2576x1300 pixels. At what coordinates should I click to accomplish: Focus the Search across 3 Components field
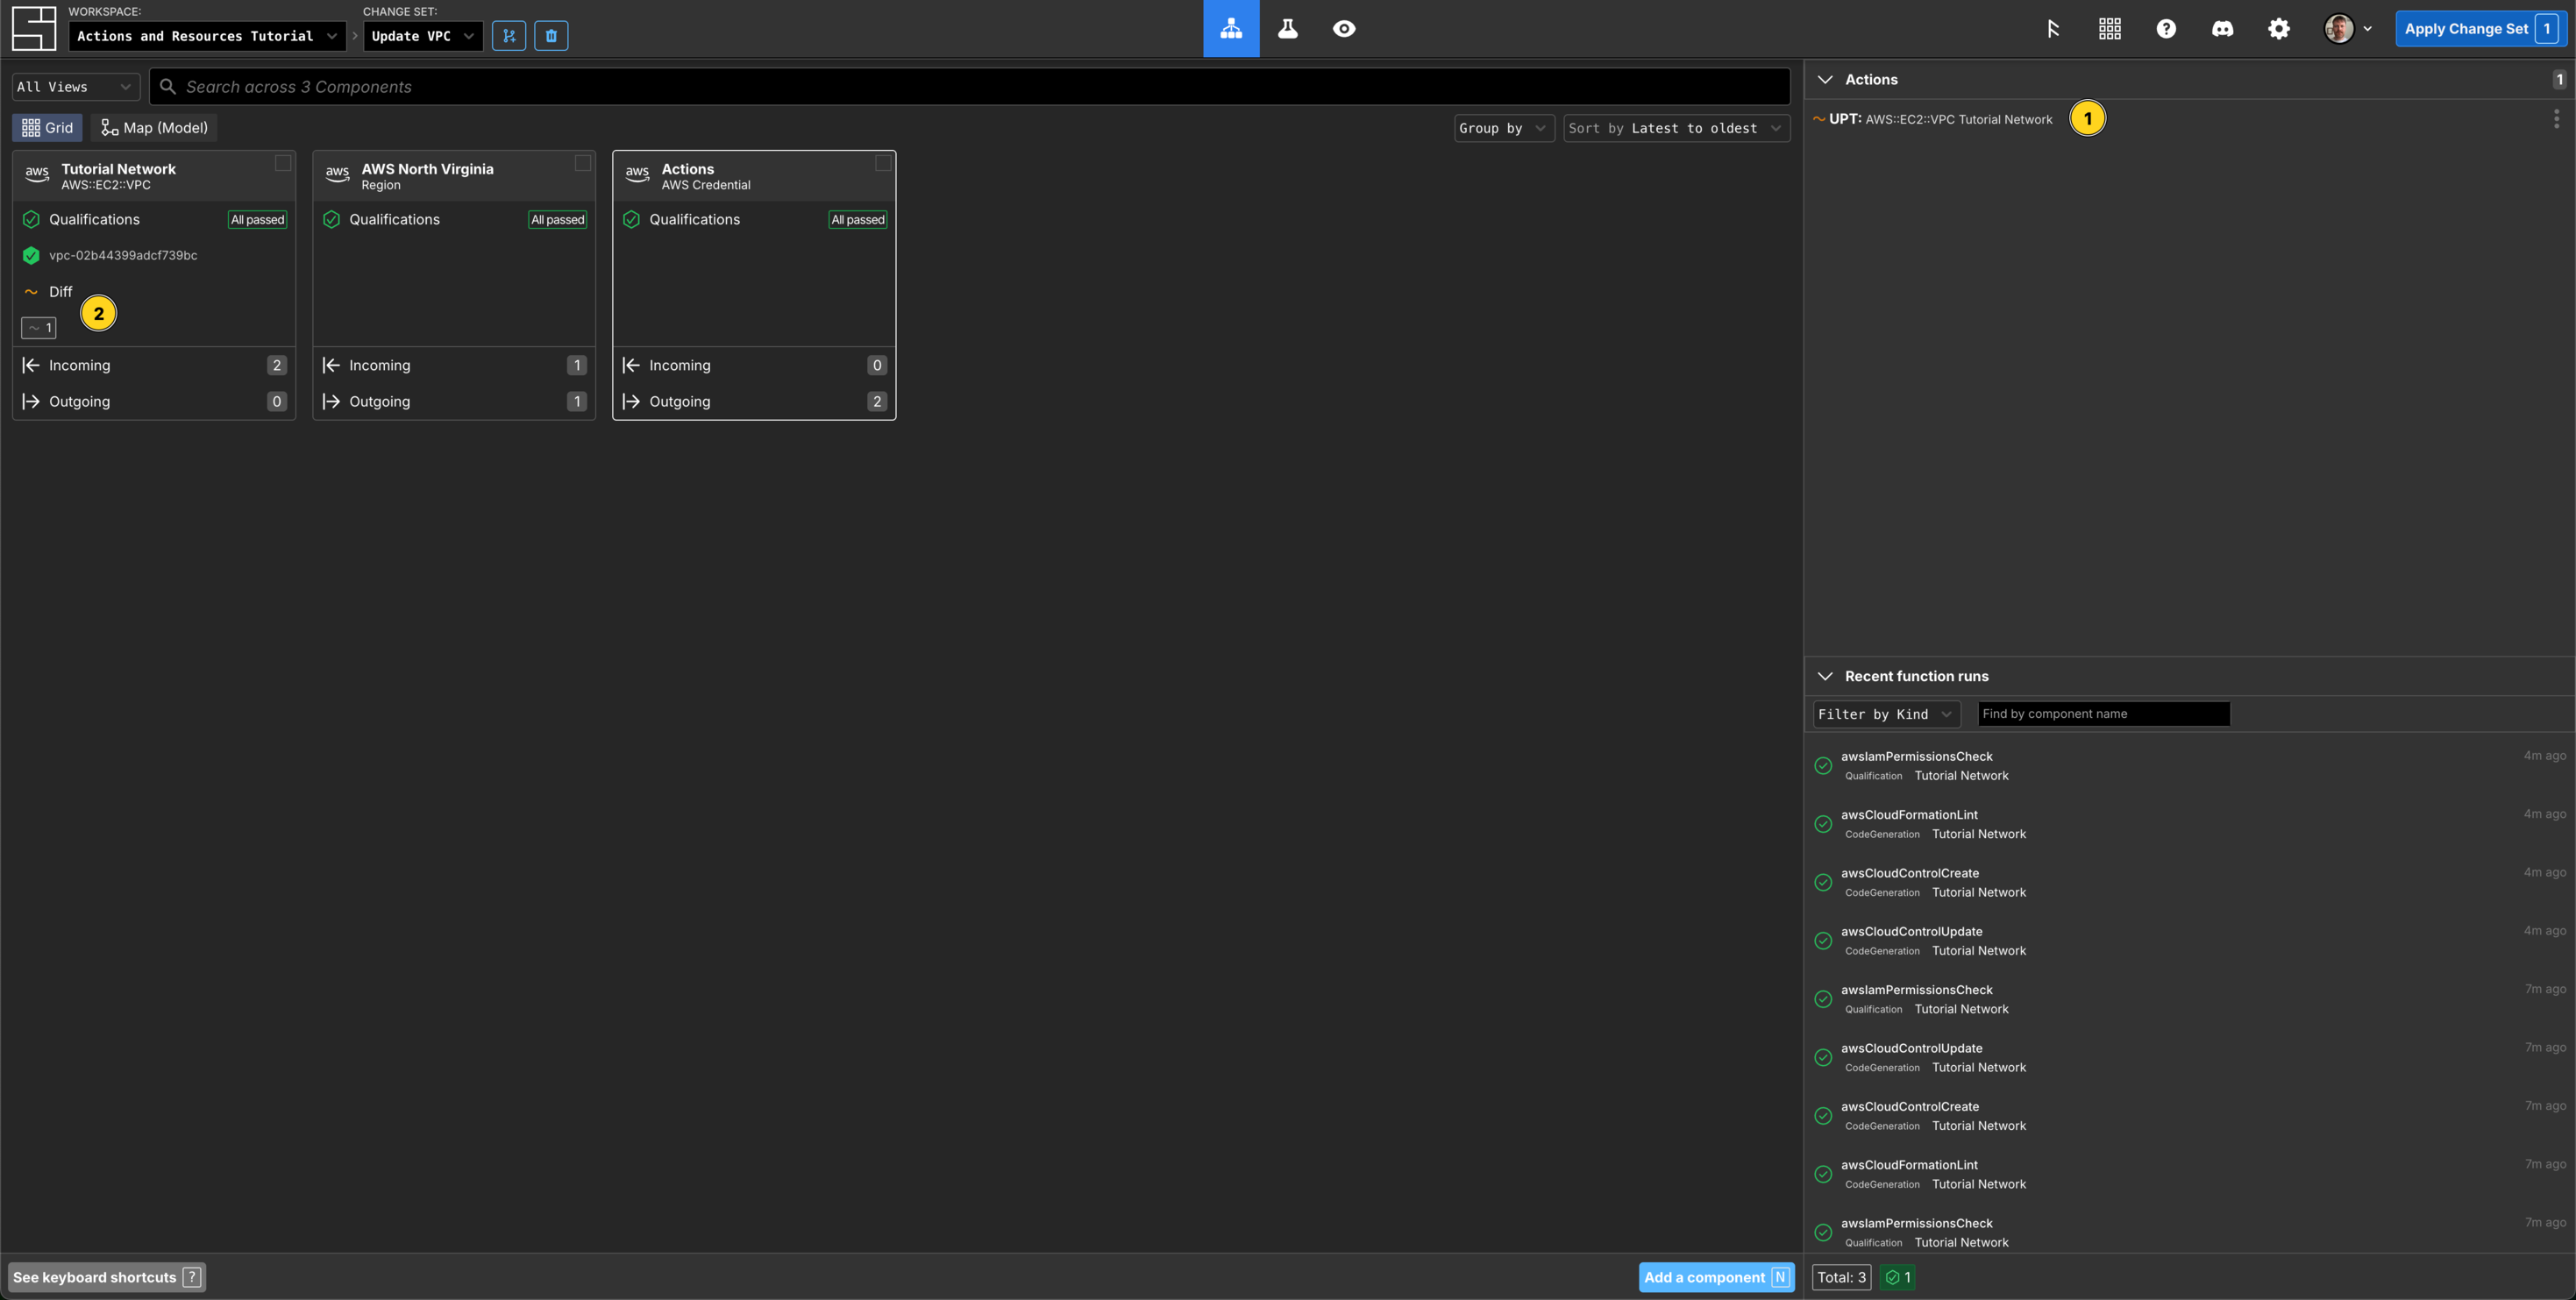click(969, 87)
